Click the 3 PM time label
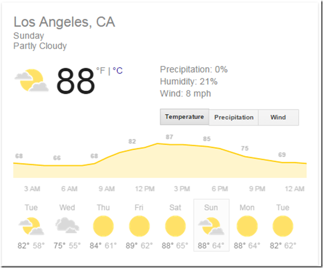 182,189
